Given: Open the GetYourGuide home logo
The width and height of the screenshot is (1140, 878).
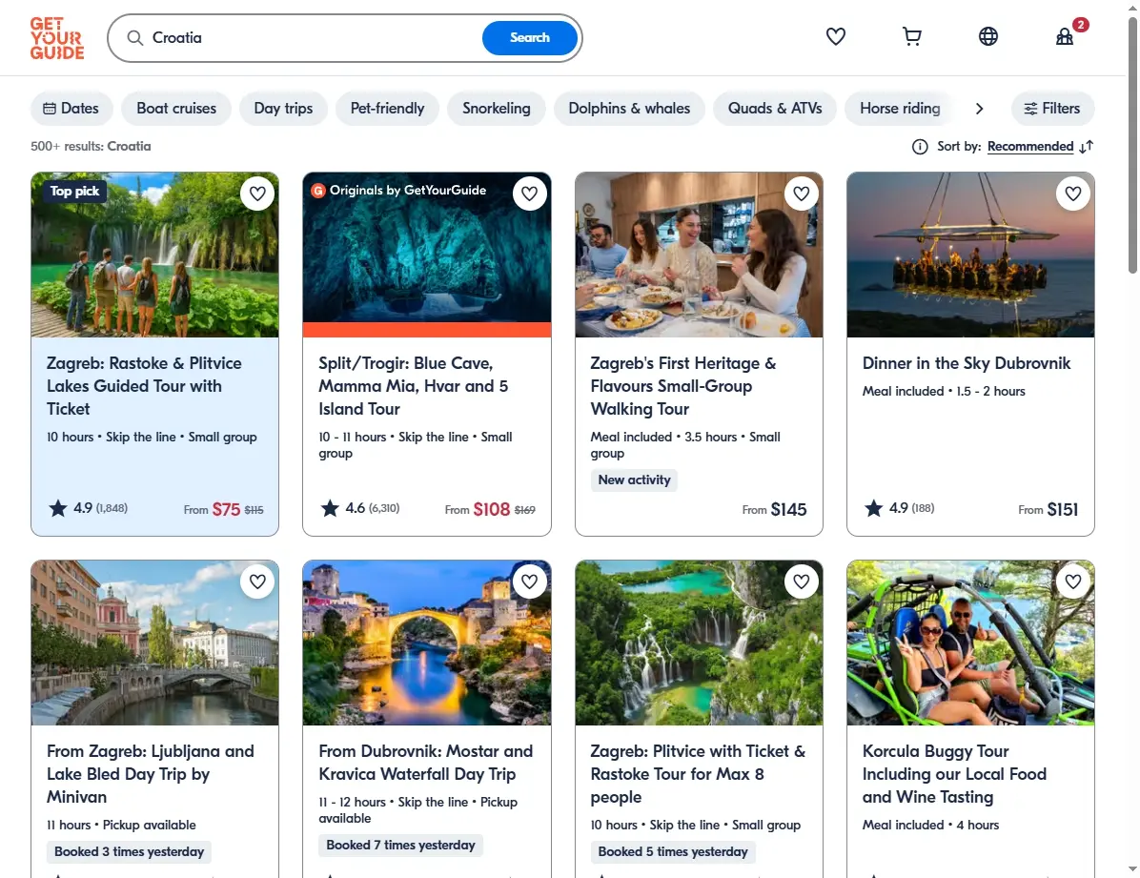Looking at the screenshot, I should tap(56, 38).
